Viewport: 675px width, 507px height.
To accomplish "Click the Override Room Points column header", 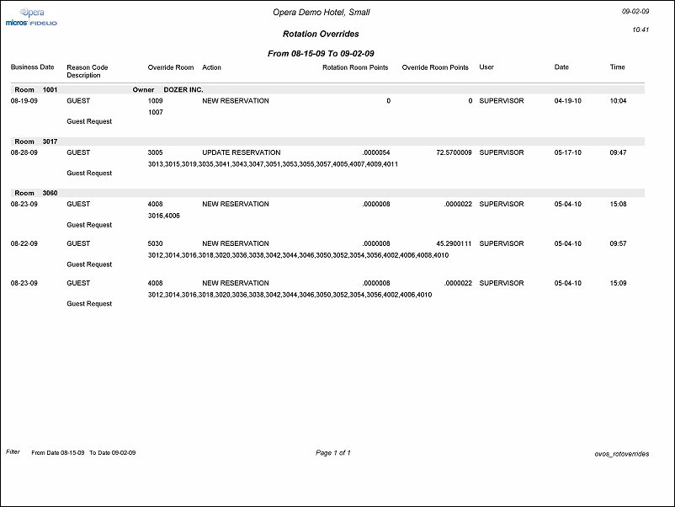I will click(435, 67).
